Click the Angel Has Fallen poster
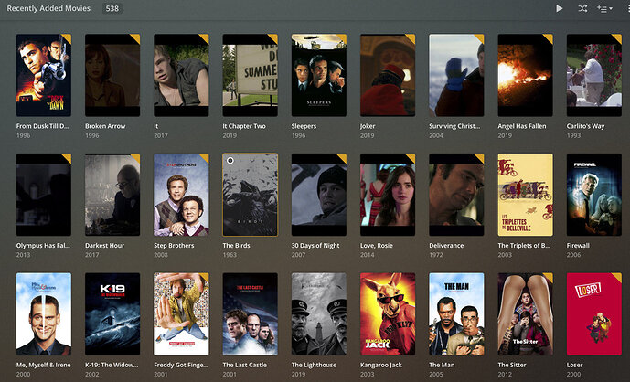The image size is (630, 382). [x=525, y=75]
